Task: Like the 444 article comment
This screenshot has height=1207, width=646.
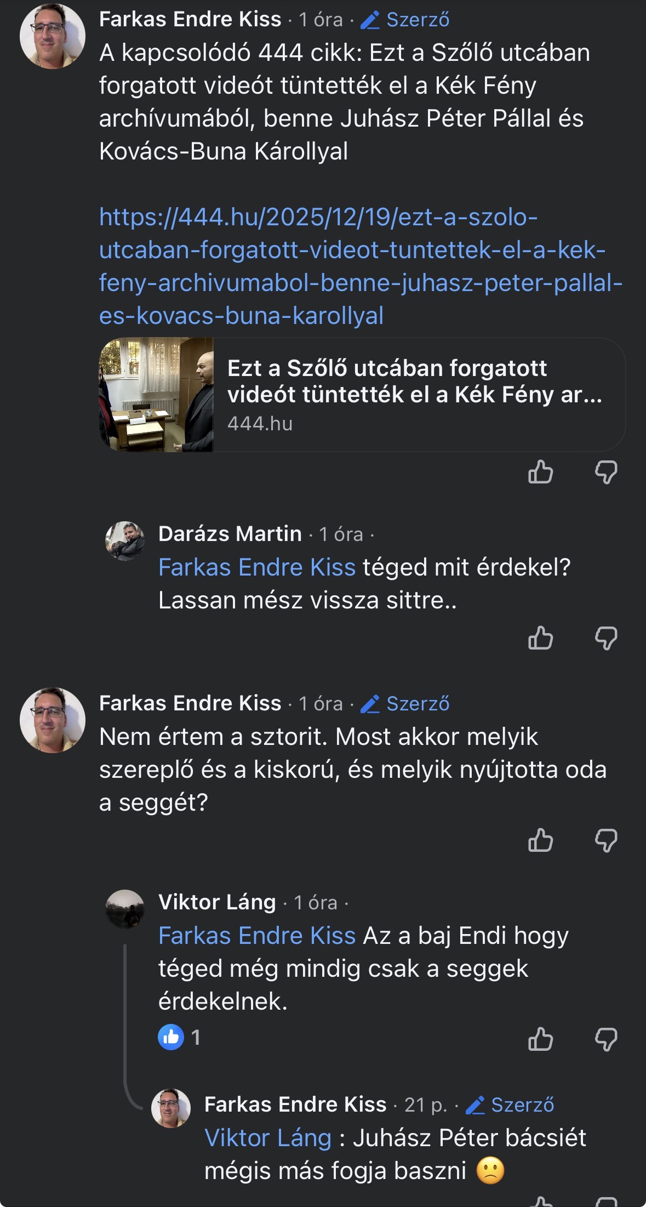Action: (x=540, y=472)
